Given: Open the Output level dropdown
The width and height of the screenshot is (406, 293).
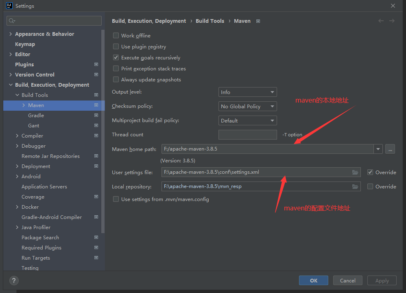Looking at the screenshot, I should [247, 92].
